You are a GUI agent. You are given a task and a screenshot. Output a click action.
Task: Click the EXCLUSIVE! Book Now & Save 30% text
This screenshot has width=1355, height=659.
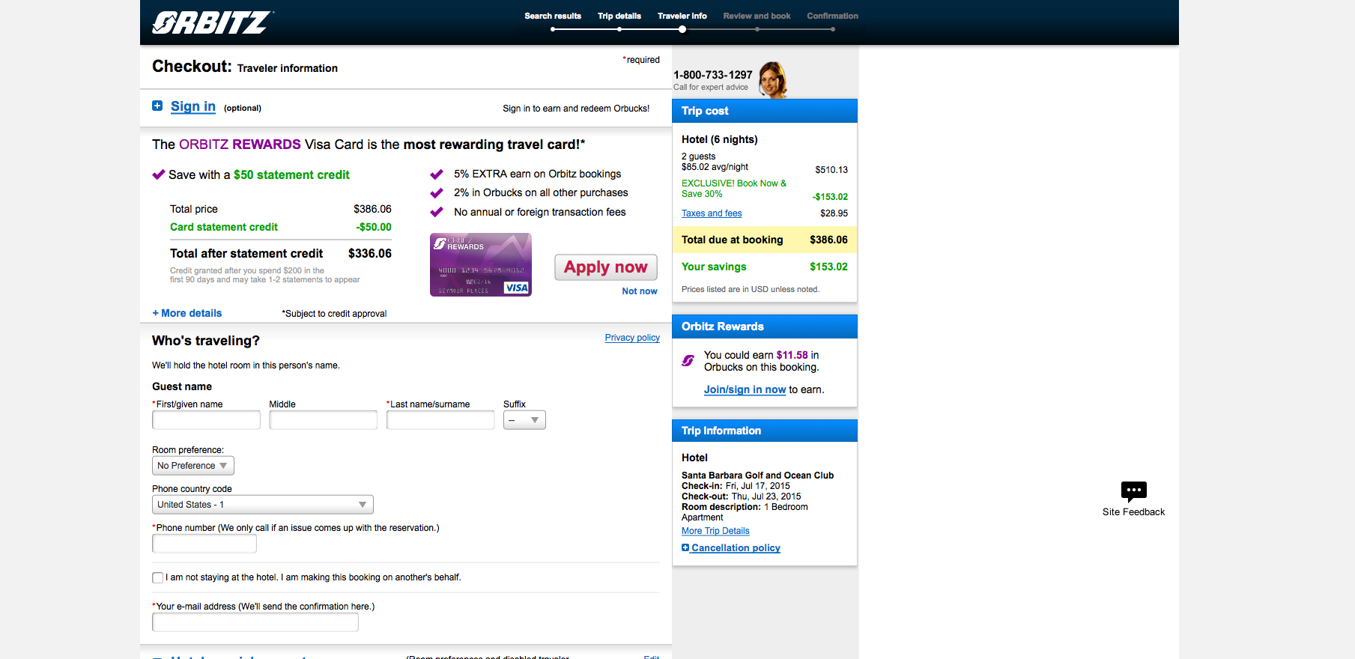pyautogui.click(x=734, y=189)
